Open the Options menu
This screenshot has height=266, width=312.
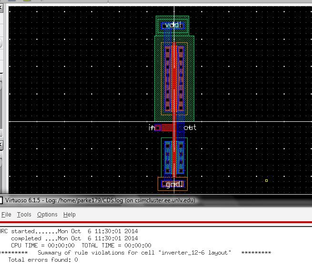click(47, 215)
